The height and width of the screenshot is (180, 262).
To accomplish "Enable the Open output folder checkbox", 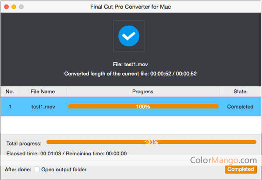I will click(37, 170).
